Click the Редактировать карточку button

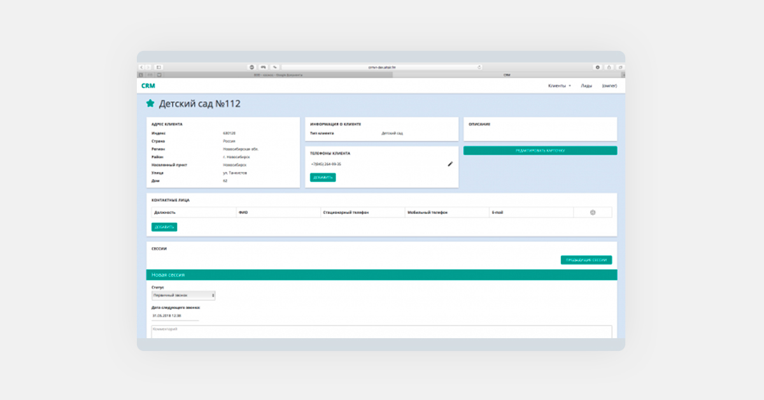click(x=540, y=150)
